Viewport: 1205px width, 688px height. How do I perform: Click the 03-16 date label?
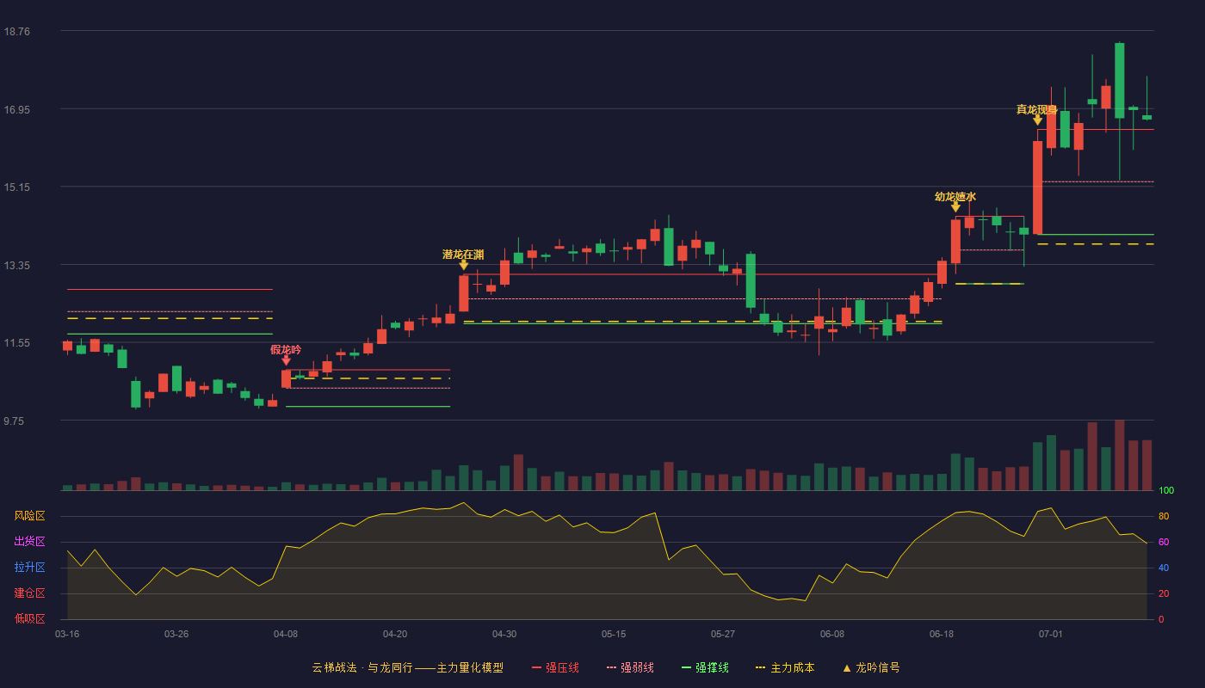tap(67, 634)
